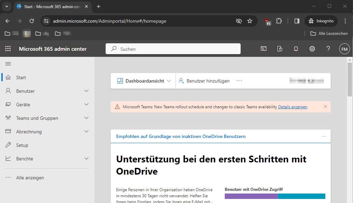Open Setup in the sidebar

tap(47, 145)
